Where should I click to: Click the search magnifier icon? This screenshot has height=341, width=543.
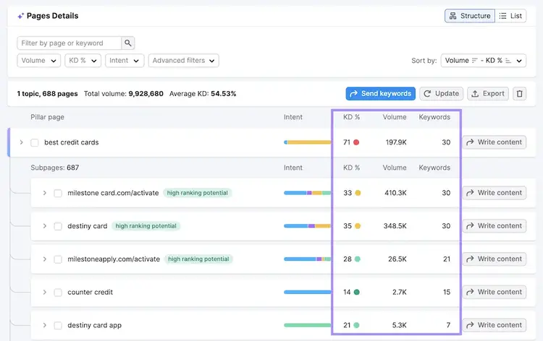pos(127,43)
